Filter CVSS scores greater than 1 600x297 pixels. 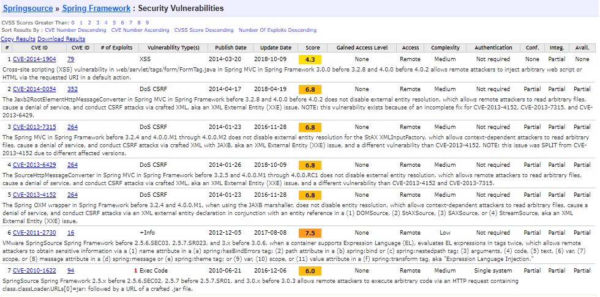click(81, 23)
